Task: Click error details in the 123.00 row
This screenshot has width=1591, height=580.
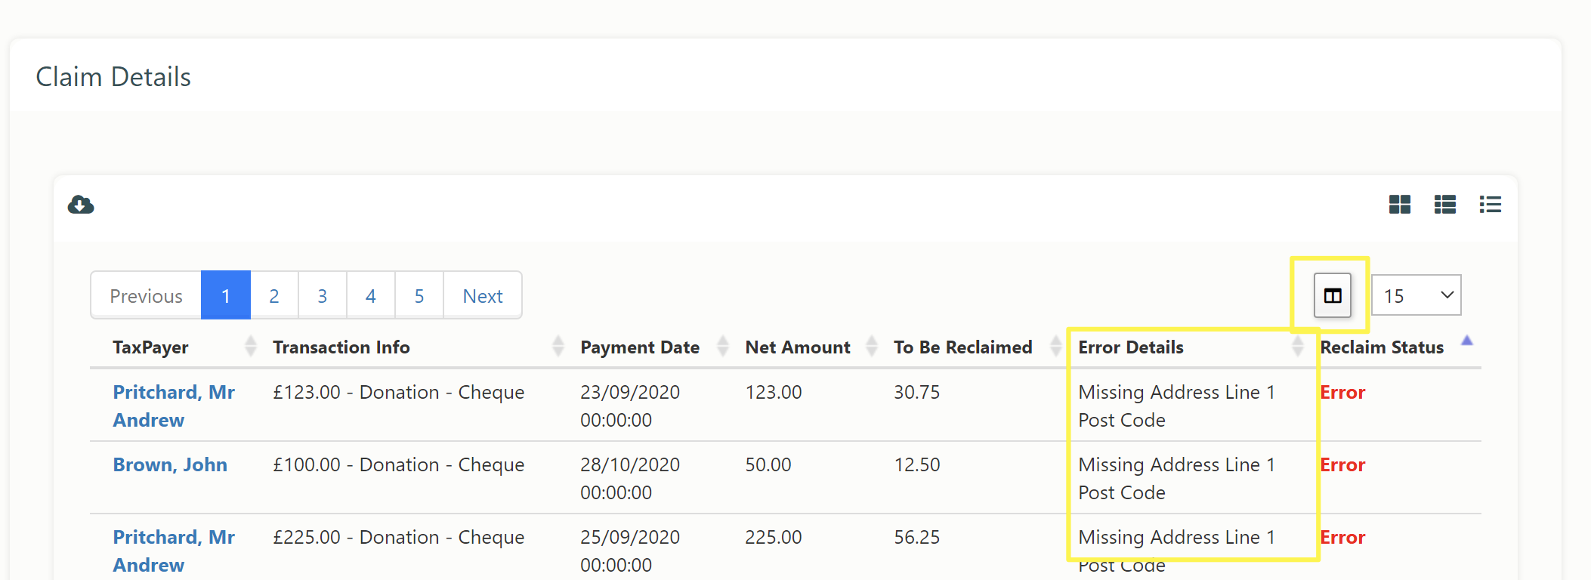Action: (x=1177, y=406)
